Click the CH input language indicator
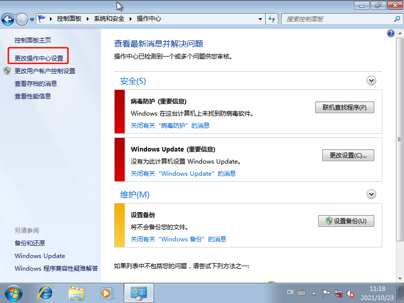This screenshot has width=404, height=303. [290, 292]
